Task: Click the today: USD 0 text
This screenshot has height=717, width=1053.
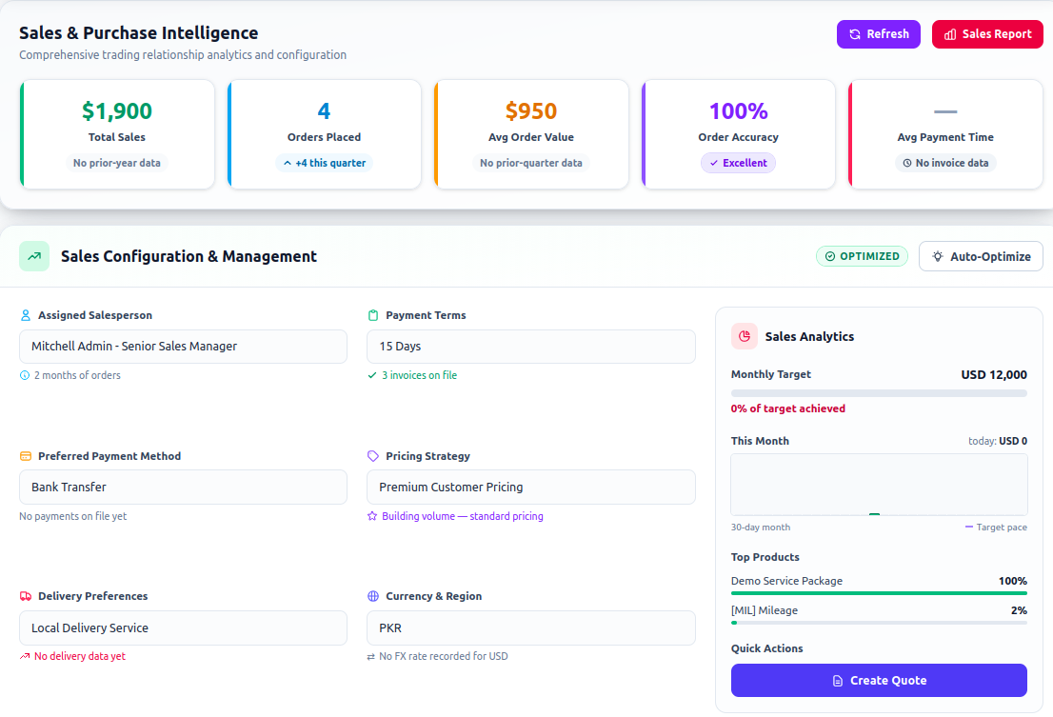Action: point(997,441)
